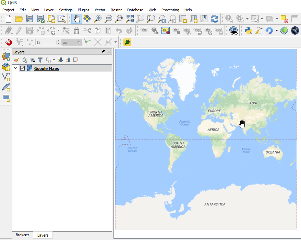Open the Vector menu
Image resolution: width=301 pixels, height=240 pixels.
[x=100, y=10]
